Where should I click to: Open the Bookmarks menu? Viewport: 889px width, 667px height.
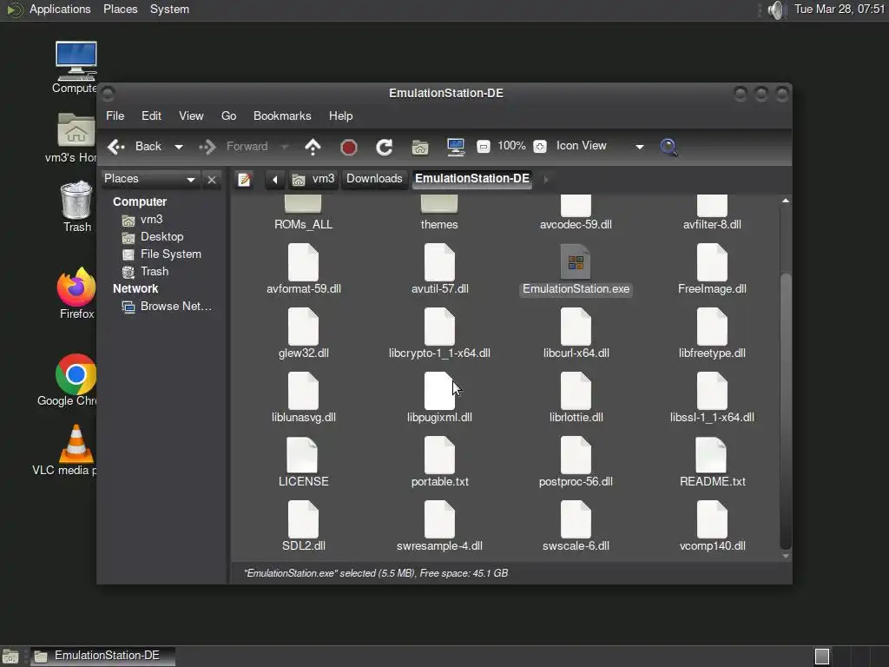pos(282,116)
